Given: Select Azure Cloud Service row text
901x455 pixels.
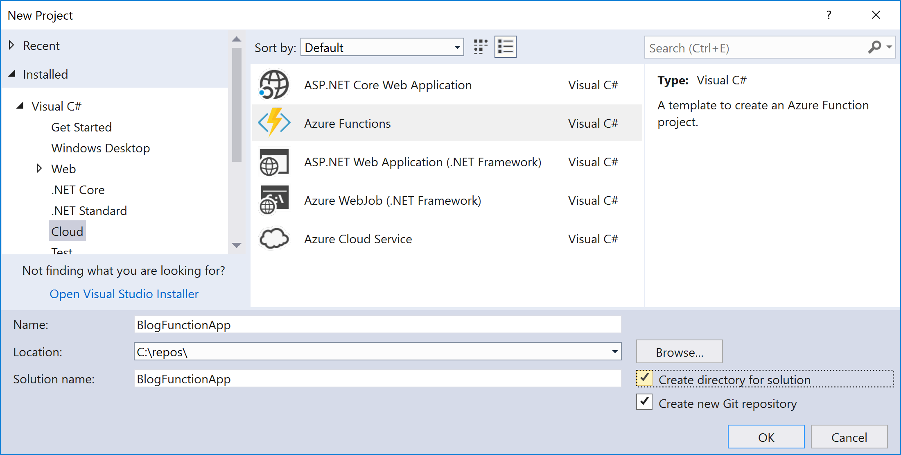Looking at the screenshot, I should (x=358, y=239).
